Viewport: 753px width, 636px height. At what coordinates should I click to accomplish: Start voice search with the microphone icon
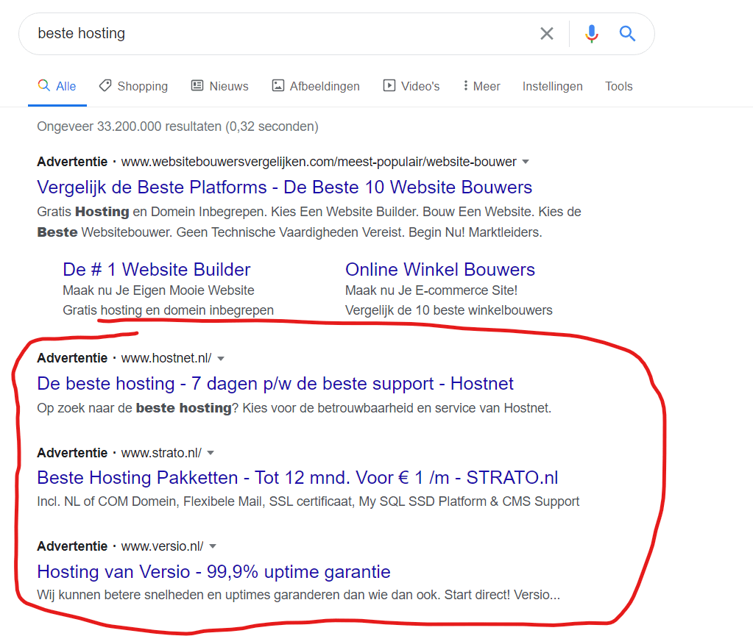[x=592, y=34]
